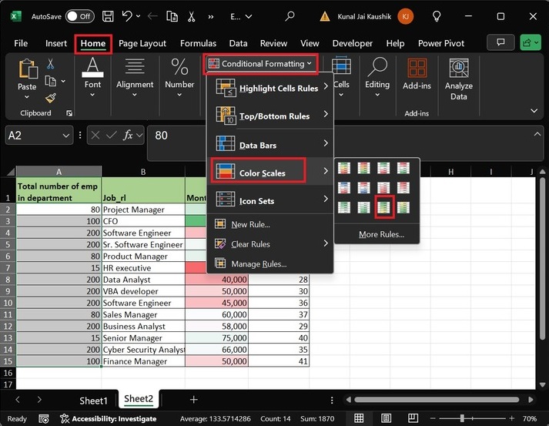This screenshot has width=549, height=426.
Task: Select the highlighted color scale swatch
Action: pos(383,206)
